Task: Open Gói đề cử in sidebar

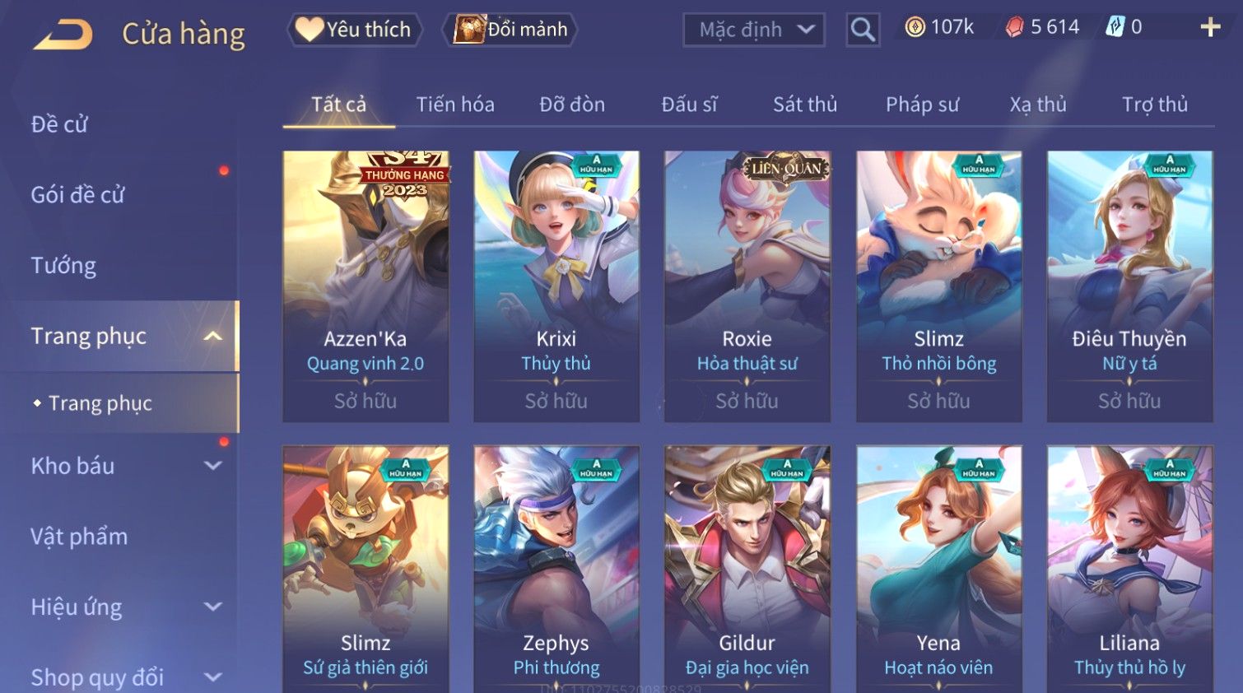Action: (77, 195)
